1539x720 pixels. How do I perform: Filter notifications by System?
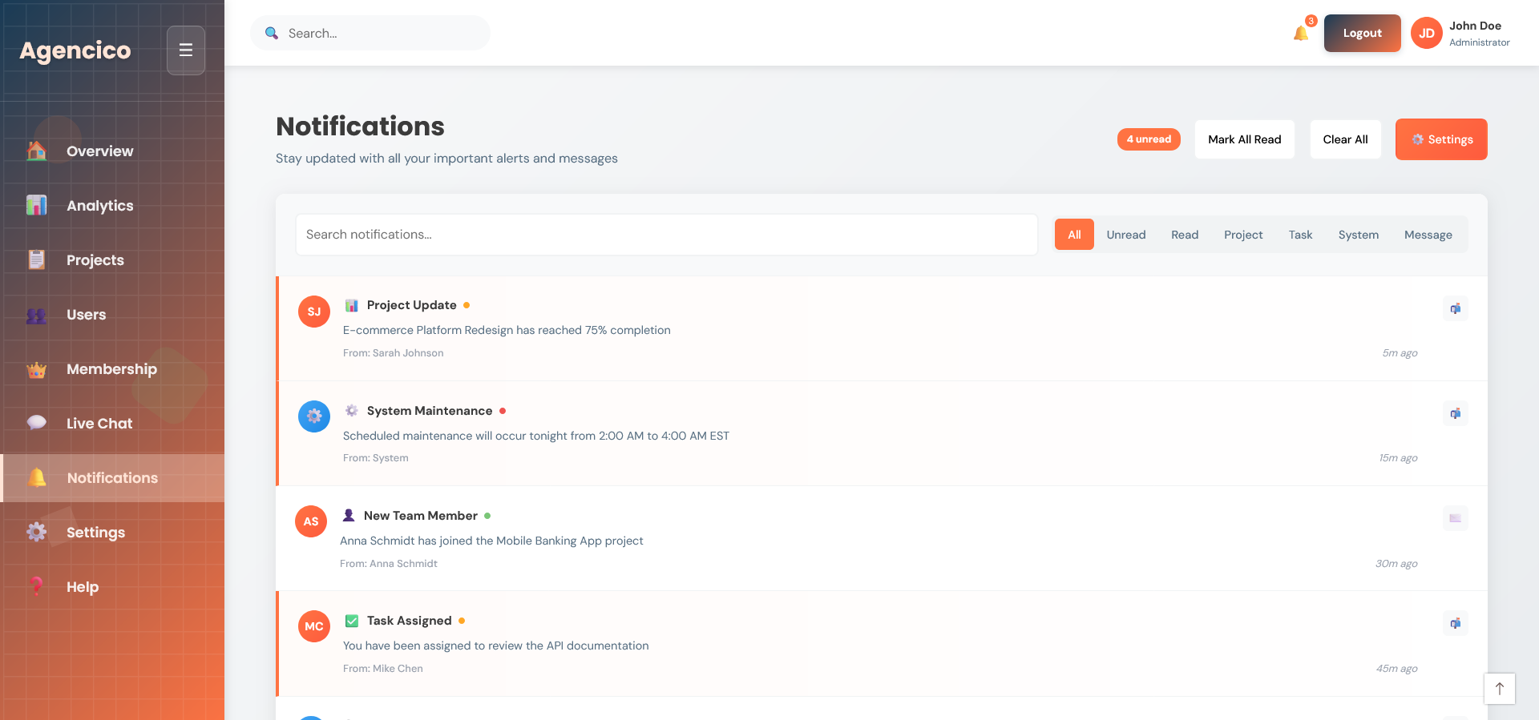pos(1359,235)
